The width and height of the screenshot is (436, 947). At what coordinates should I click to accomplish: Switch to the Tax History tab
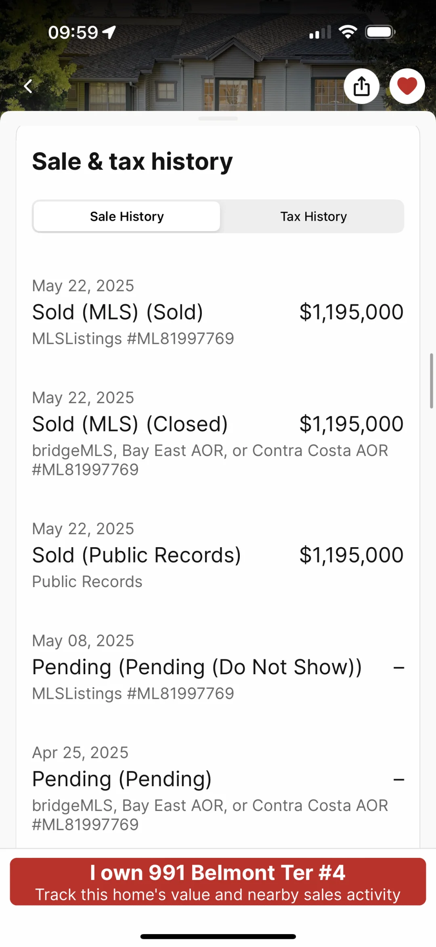(x=313, y=216)
